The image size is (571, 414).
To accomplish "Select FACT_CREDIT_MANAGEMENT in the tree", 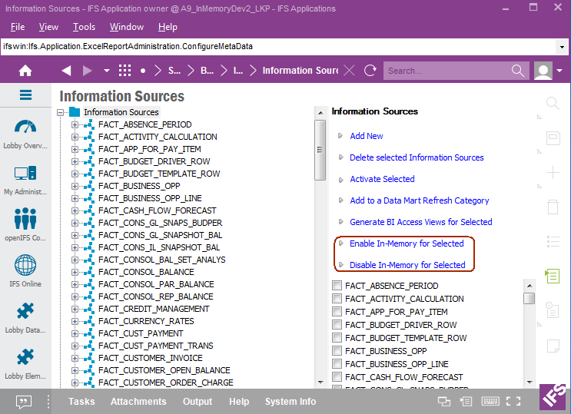I will click(x=154, y=309).
